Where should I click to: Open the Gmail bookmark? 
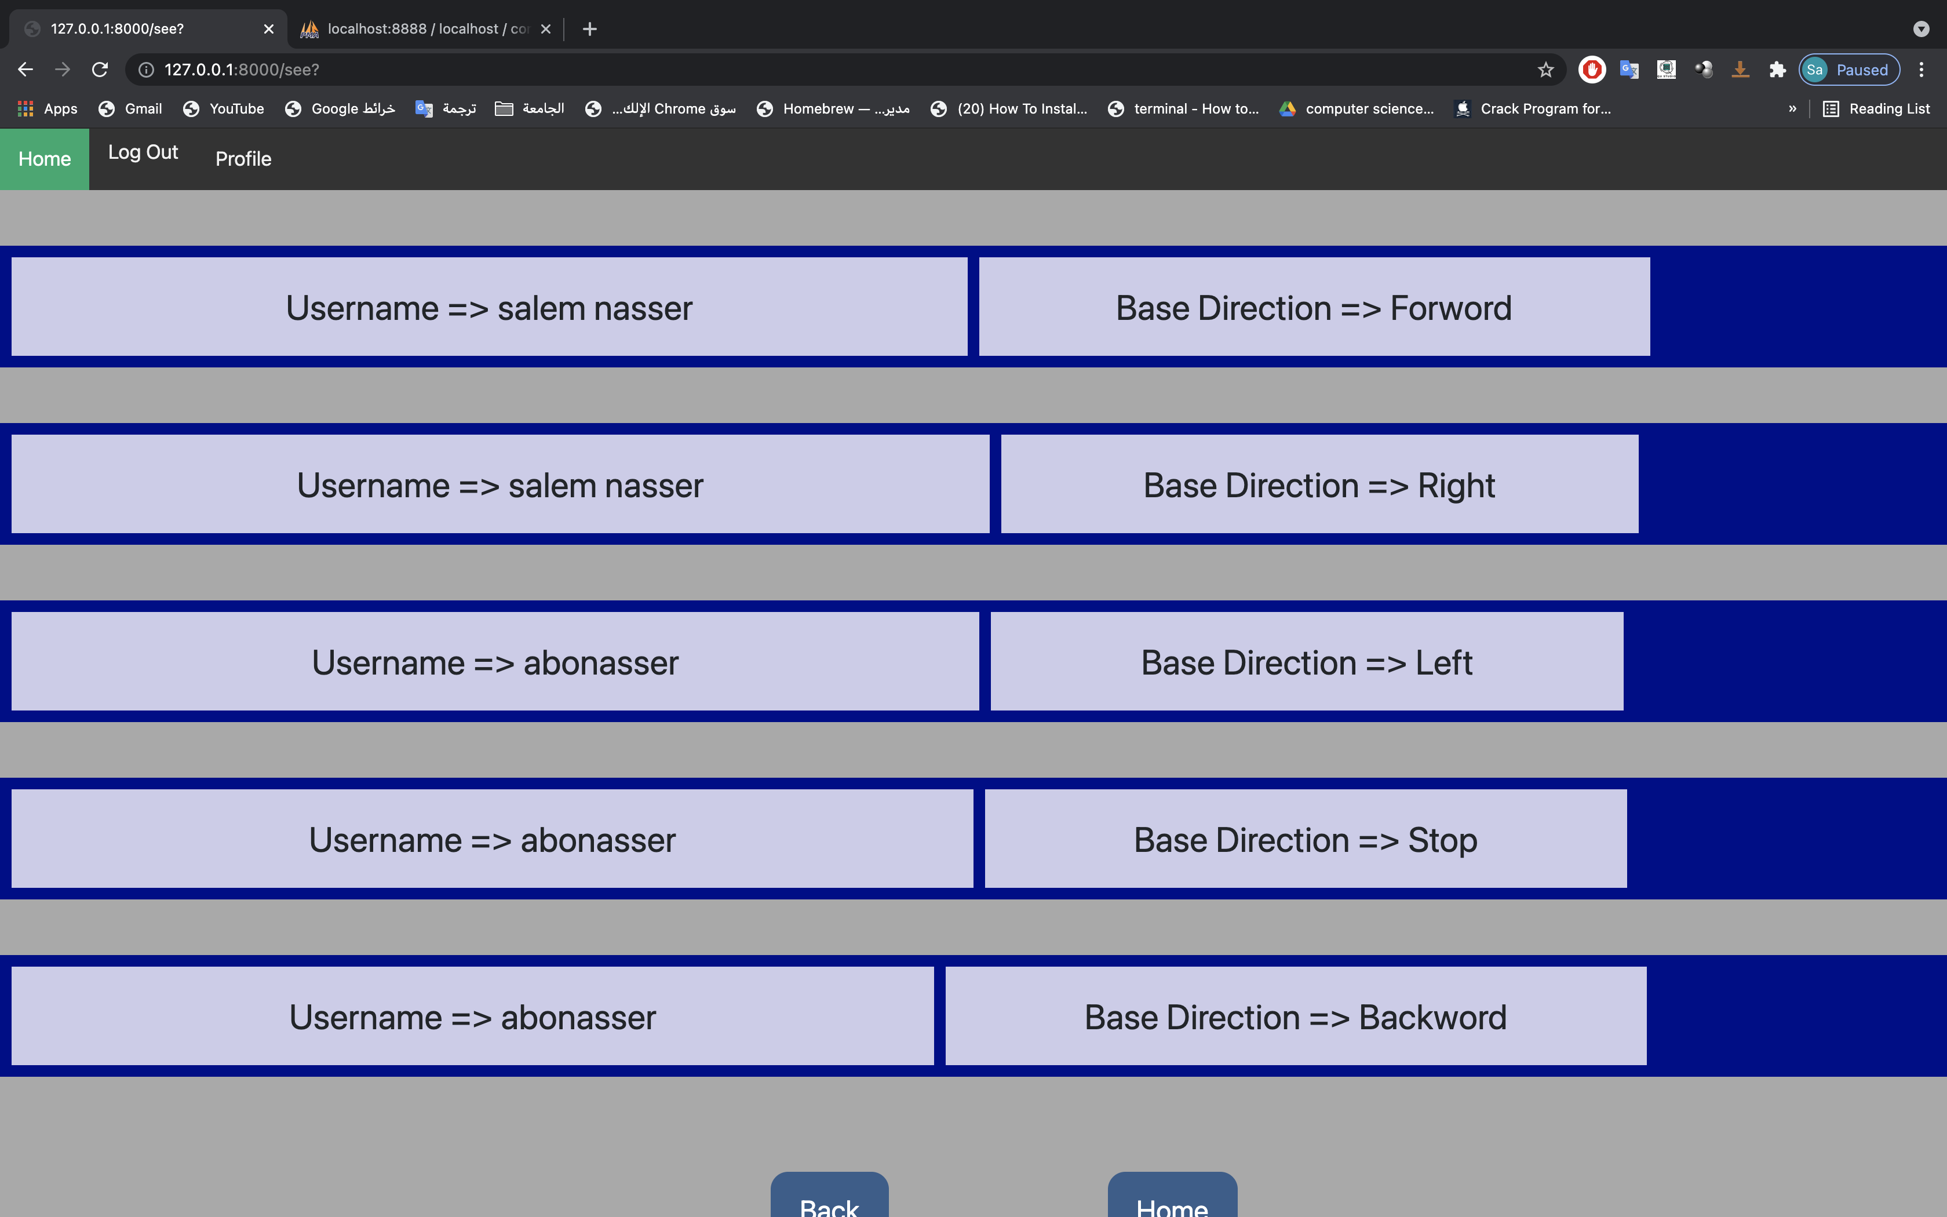coord(130,109)
